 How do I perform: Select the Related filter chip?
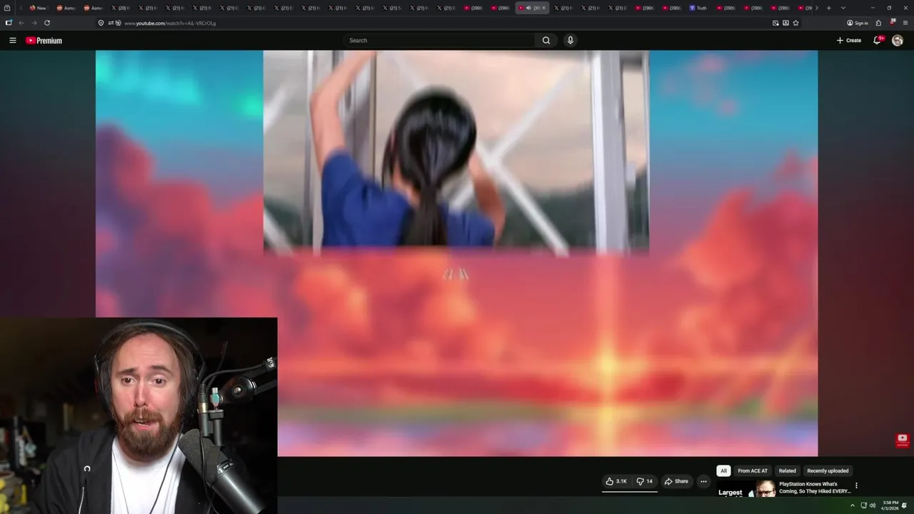tap(788, 471)
